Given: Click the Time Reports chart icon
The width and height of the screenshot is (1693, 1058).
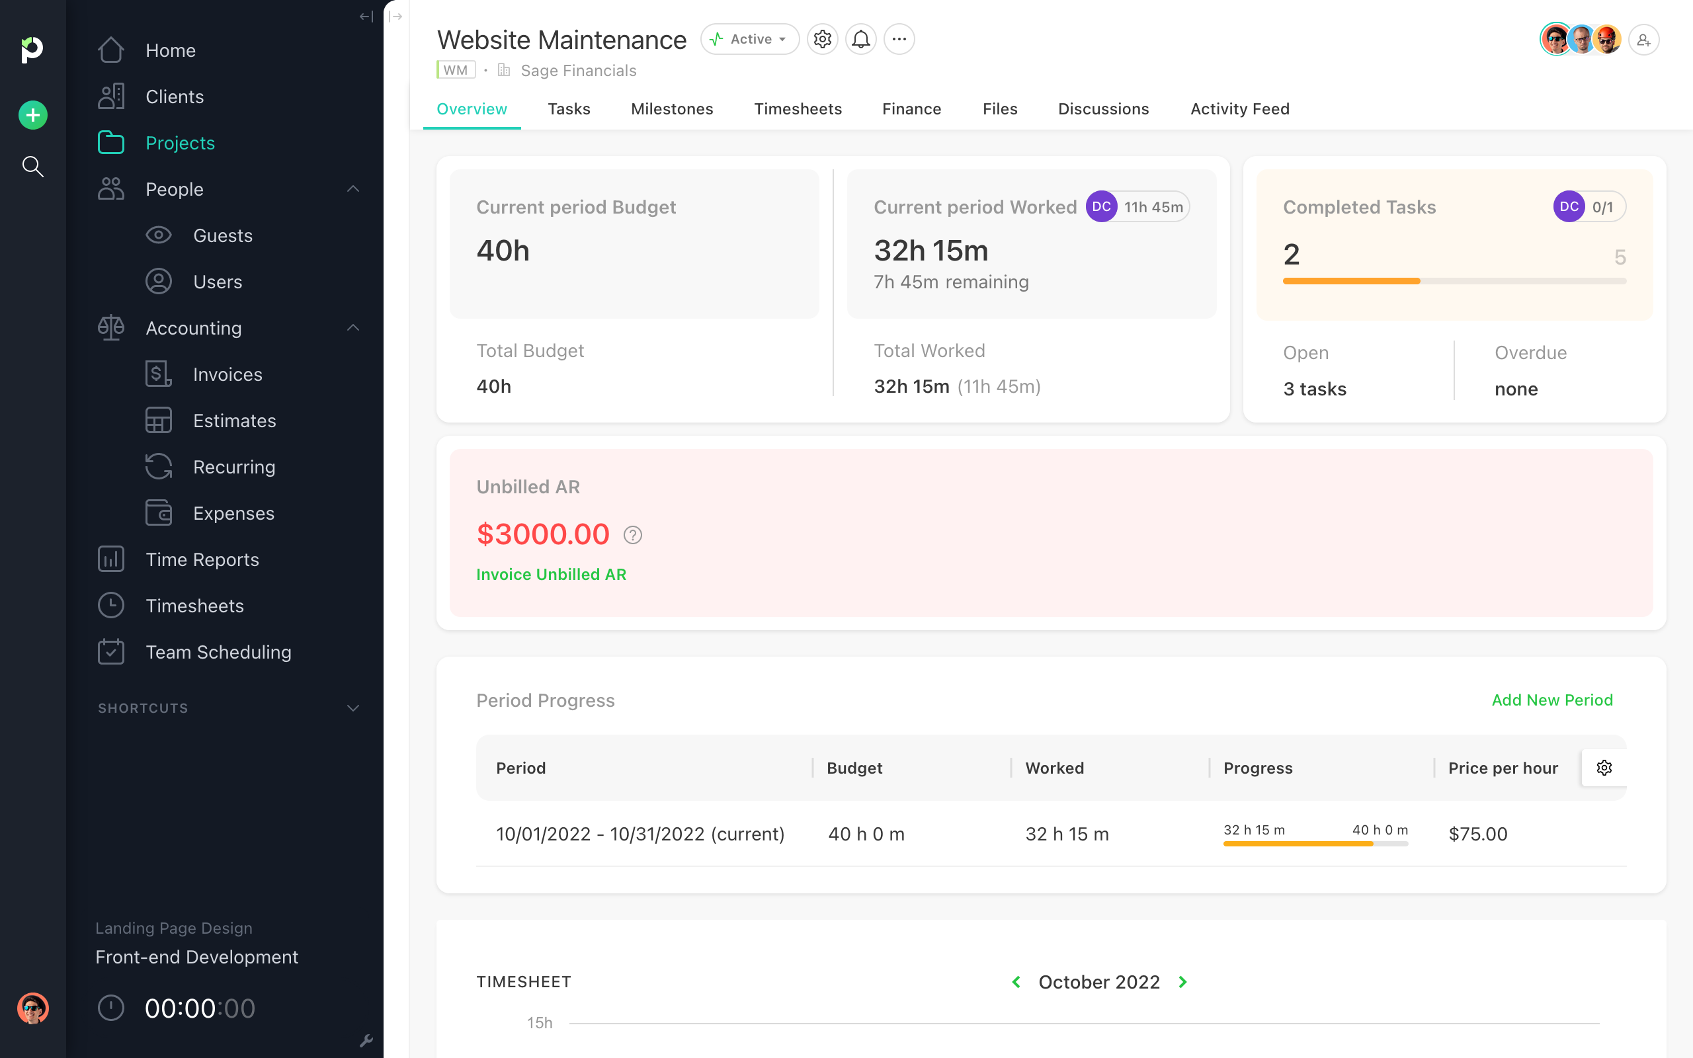Looking at the screenshot, I should 110,559.
